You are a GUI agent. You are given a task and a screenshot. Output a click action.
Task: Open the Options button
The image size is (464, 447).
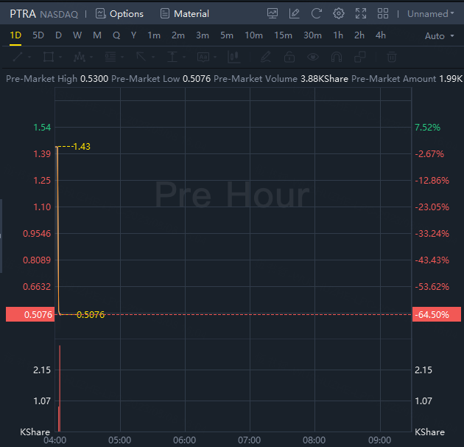click(x=119, y=13)
